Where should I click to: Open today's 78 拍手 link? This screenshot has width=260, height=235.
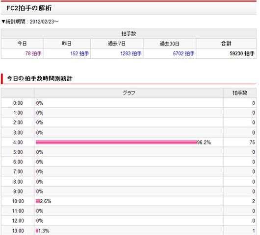click(33, 53)
